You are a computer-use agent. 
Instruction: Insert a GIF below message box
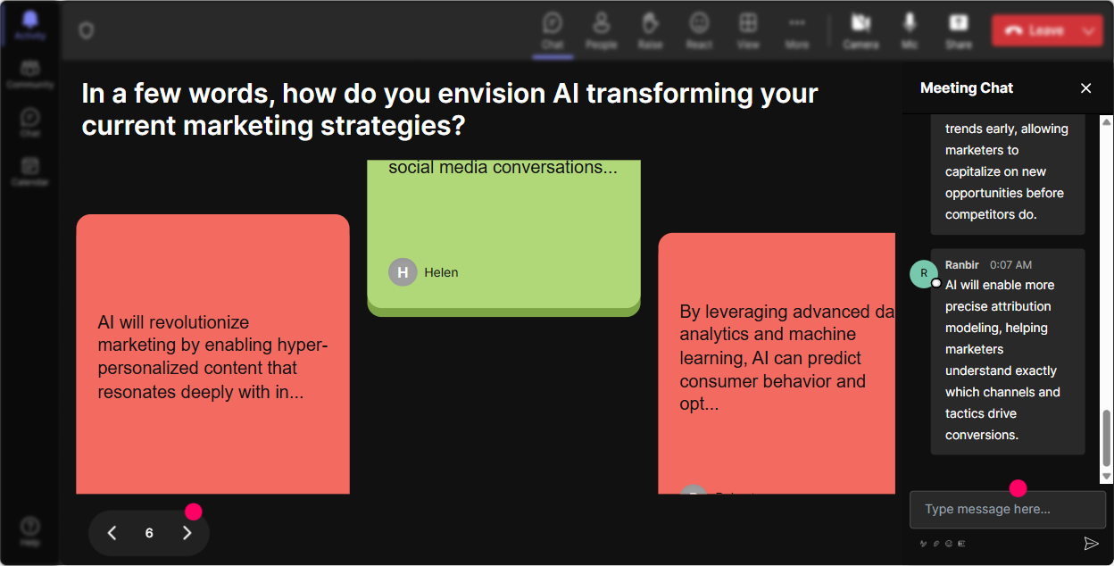pyautogui.click(x=961, y=544)
